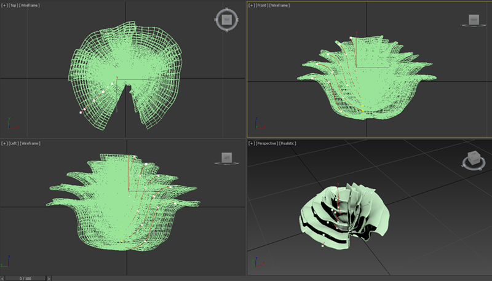Open the [Realistic] shading mode menu

288,143
